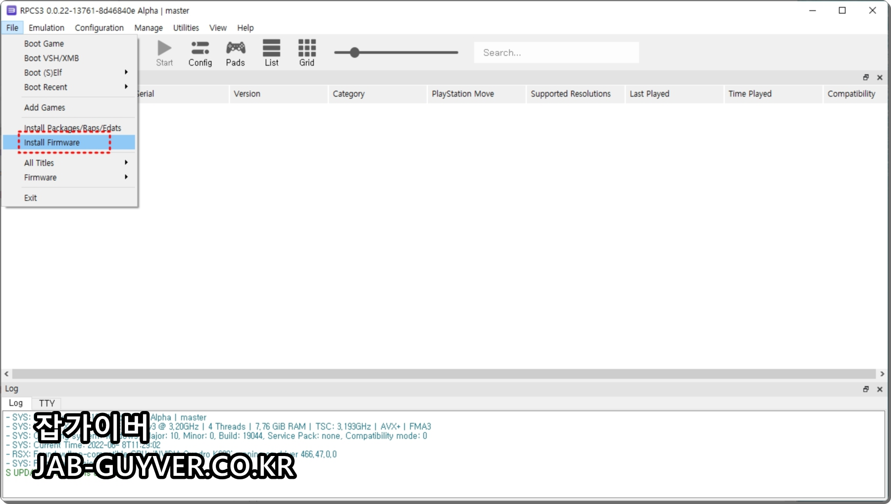Sort by Compatibility column header

tap(855, 94)
